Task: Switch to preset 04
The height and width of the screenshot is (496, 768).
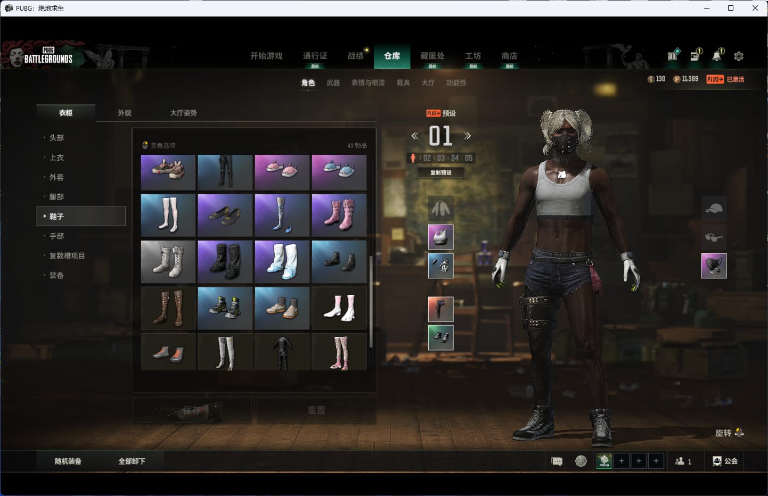Action: pos(455,158)
